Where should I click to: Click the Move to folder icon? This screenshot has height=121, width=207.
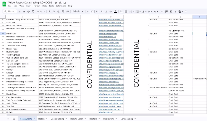point(60,3)
